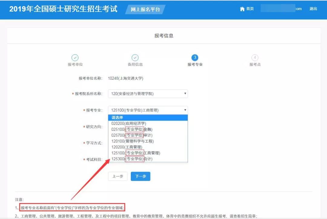
Task: Click the completed 报考单位 step checkmark
Action: tap(75, 58)
